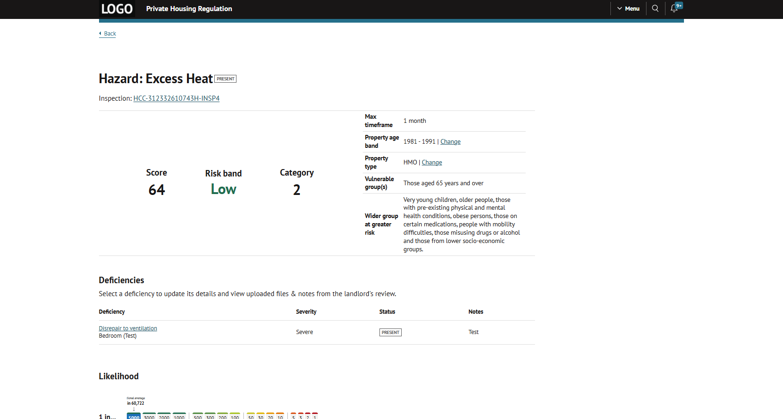
Task: Open Disrepair to ventilation deficiency
Action: (128, 328)
